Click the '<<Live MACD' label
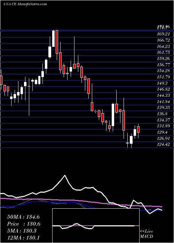 (x=147, y=234)
